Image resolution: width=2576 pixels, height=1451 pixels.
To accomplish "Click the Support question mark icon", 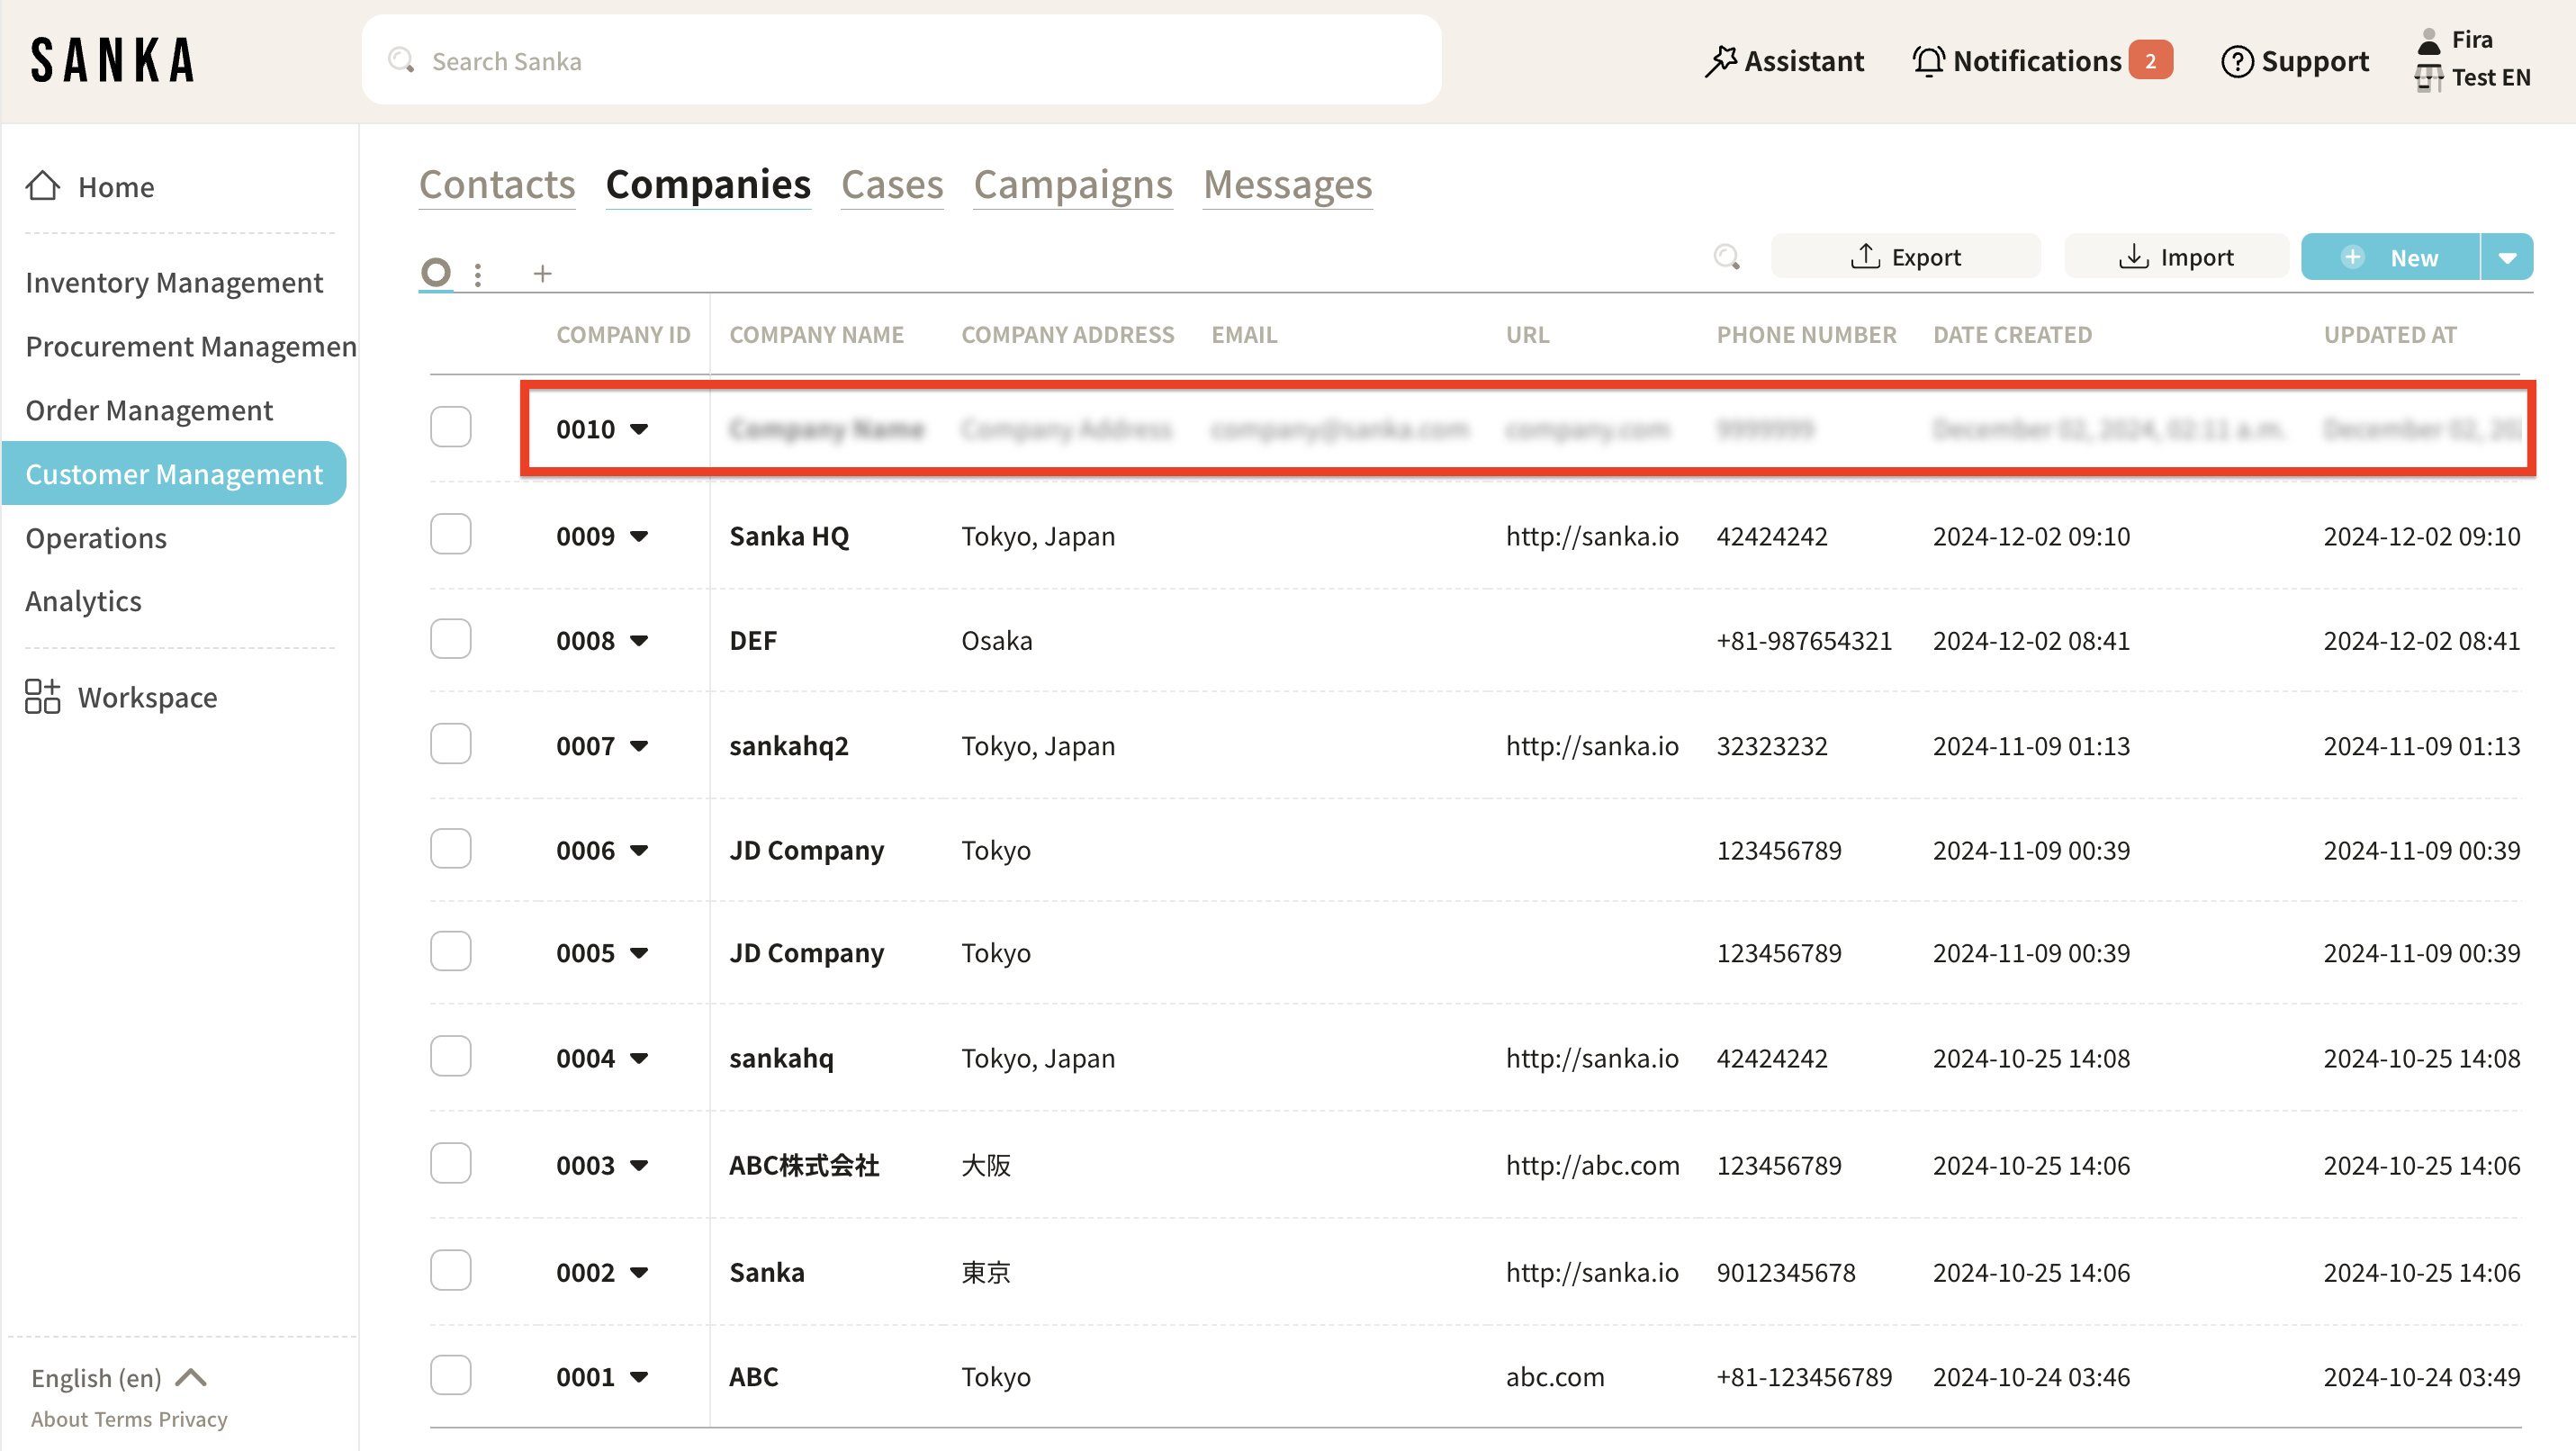I will [x=2236, y=61].
